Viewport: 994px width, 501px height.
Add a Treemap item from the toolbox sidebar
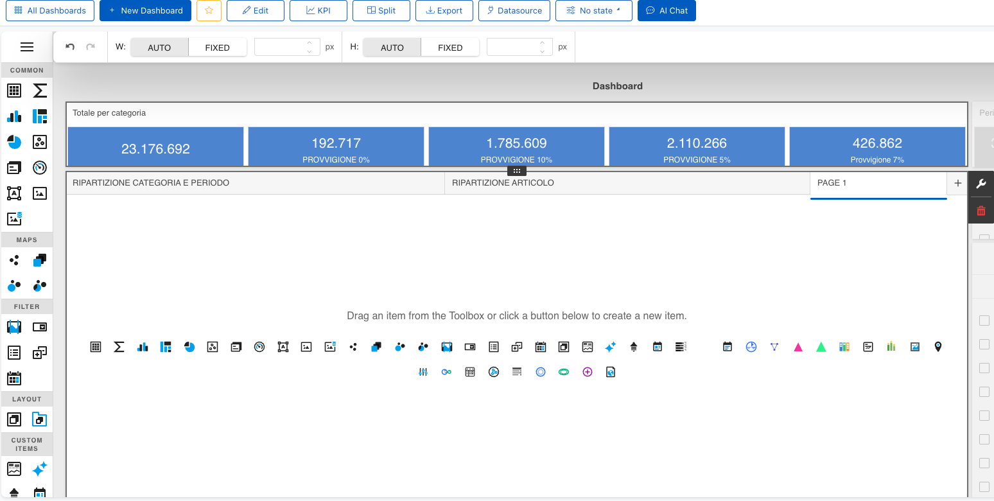(x=40, y=116)
